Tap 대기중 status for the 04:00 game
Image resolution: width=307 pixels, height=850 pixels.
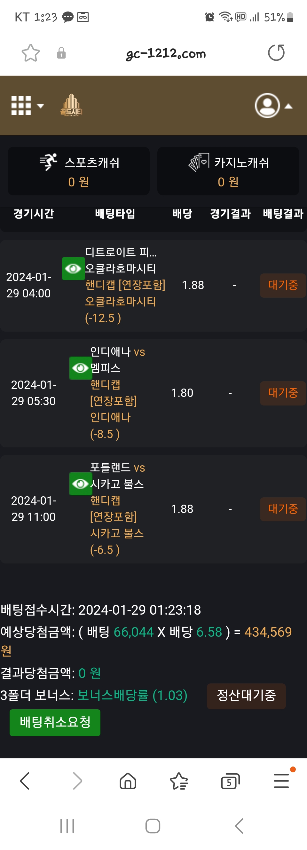(x=283, y=286)
